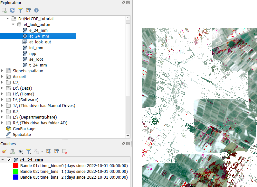
Task: Float the Couches panel with undock button
Action: (x=123, y=144)
